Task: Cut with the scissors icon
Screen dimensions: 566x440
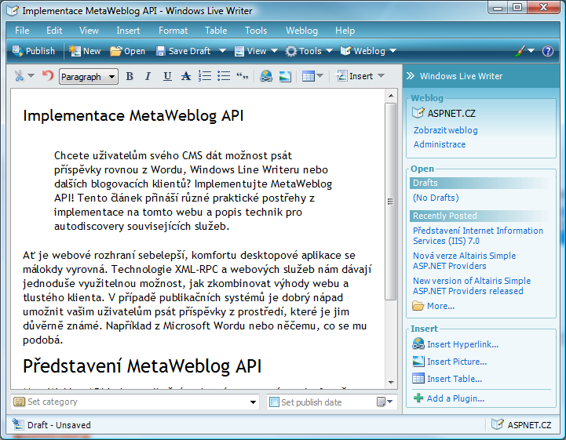Action: coord(19,76)
